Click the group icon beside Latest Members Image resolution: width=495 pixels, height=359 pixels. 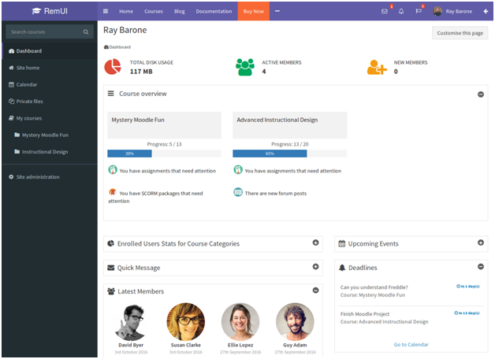pyautogui.click(x=111, y=291)
